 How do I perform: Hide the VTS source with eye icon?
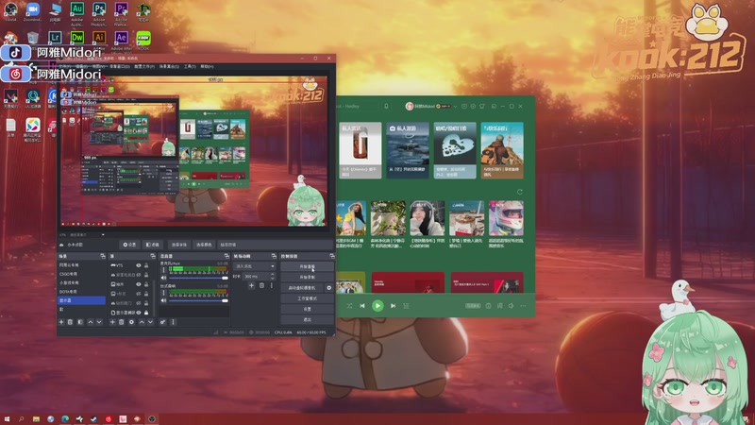click(138, 265)
